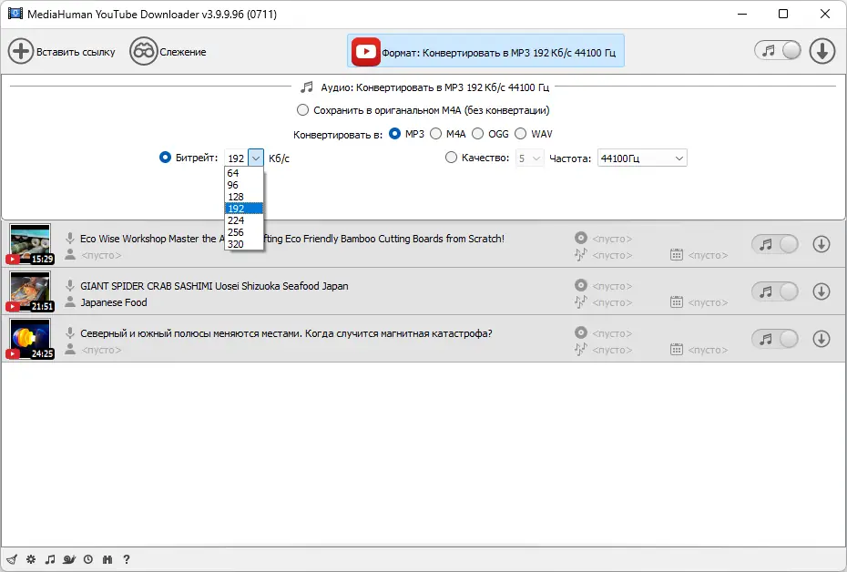Collapse the bitrate dropdown arrow
Viewport: 847px width, 572px height.
tap(256, 158)
